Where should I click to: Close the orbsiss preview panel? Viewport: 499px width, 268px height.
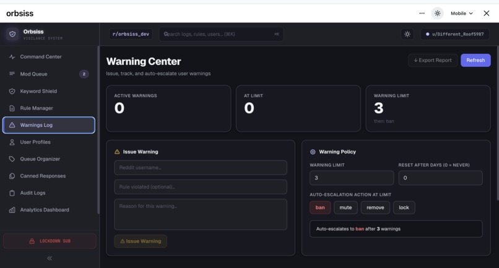[486, 14]
